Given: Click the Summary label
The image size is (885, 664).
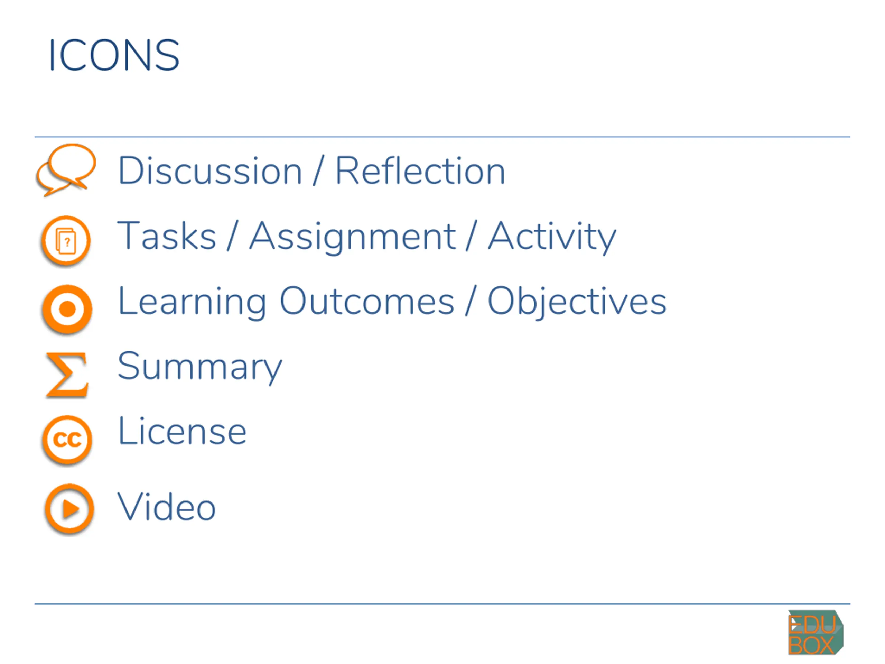Looking at the screenshot, I should pyautogui.click(x=200, y=367).
